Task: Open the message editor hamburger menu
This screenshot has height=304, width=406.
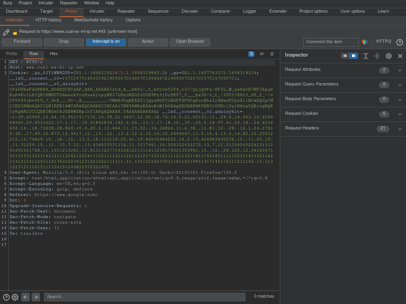Action: coord(272,54)
